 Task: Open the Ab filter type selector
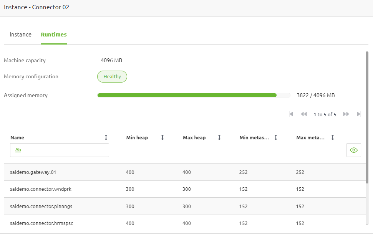(18, 150)
